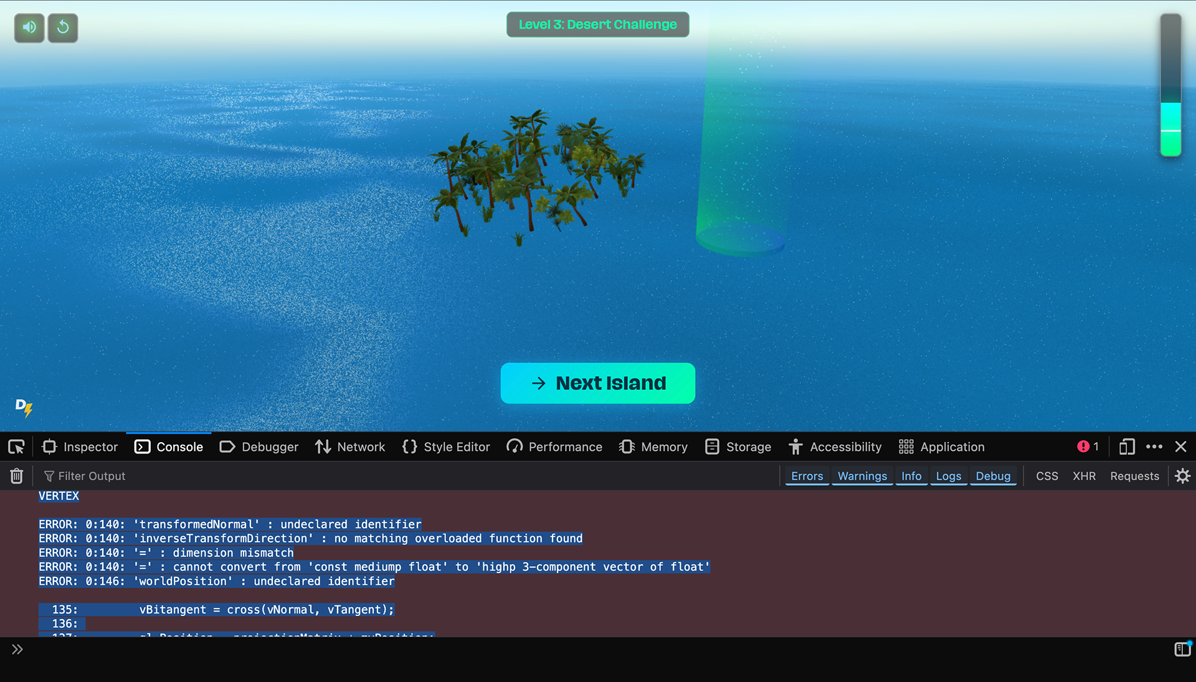1196x682 pixels.
Task: Expand the multi-line console editor chevrons
Action: click(17, 649)
